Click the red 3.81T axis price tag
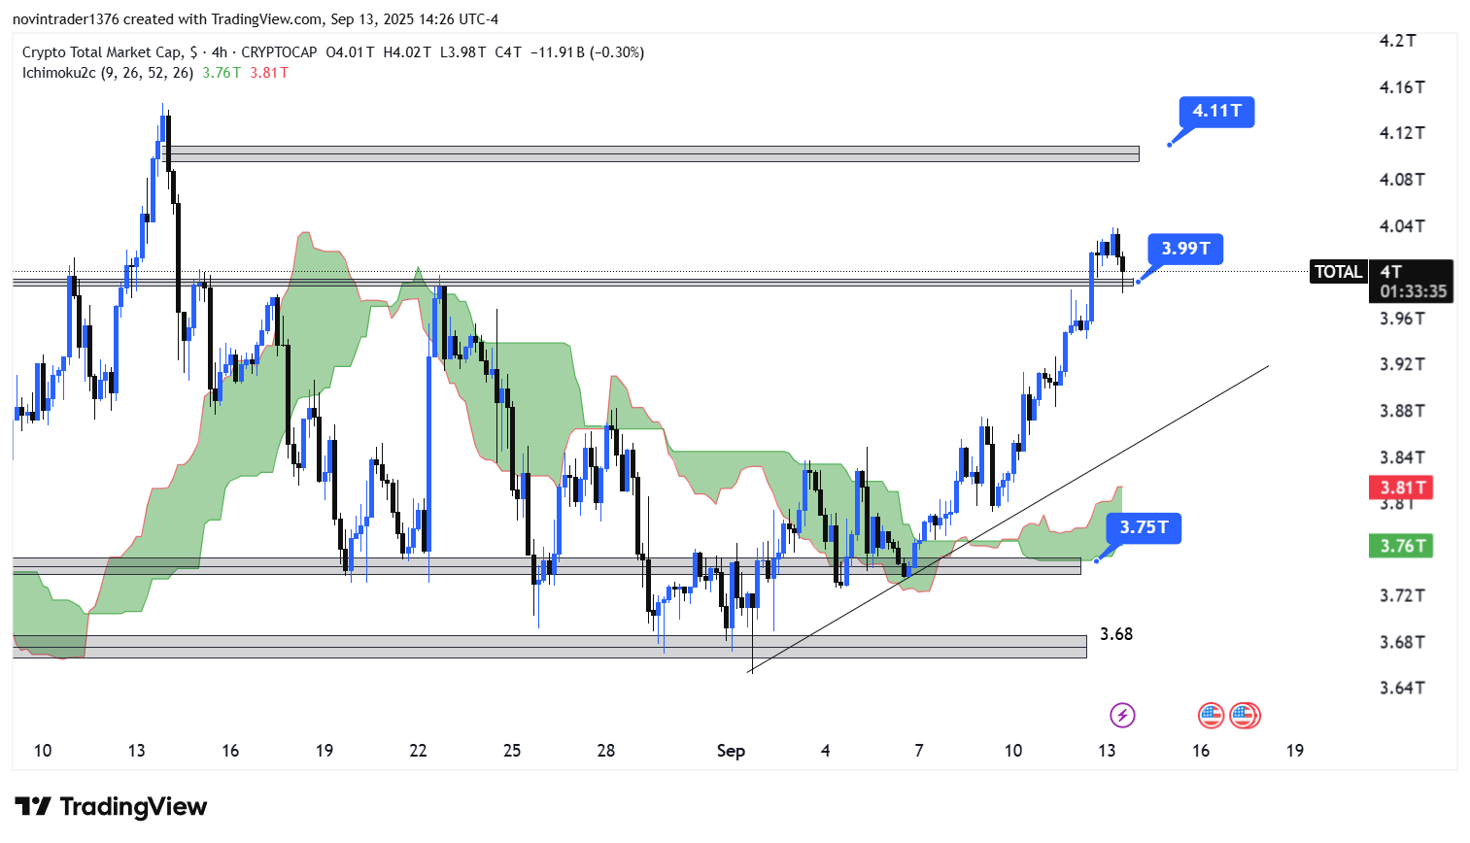Image resolution: width=1470 pixels, height=843 pixels. (x=1400, y=488)
